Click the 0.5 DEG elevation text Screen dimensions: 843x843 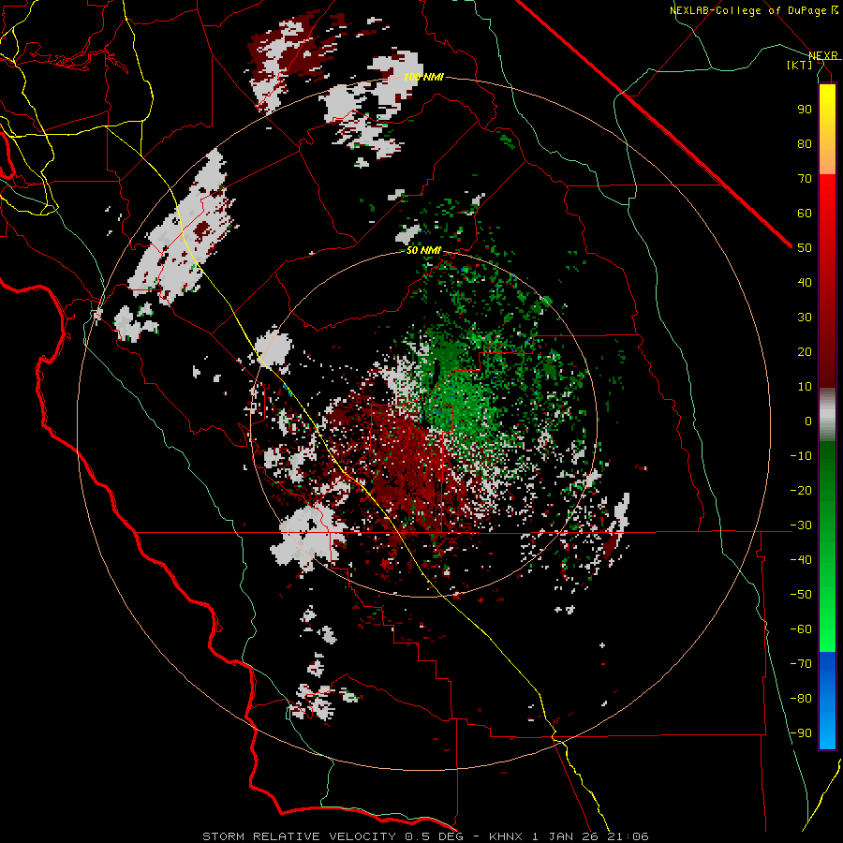433,836
